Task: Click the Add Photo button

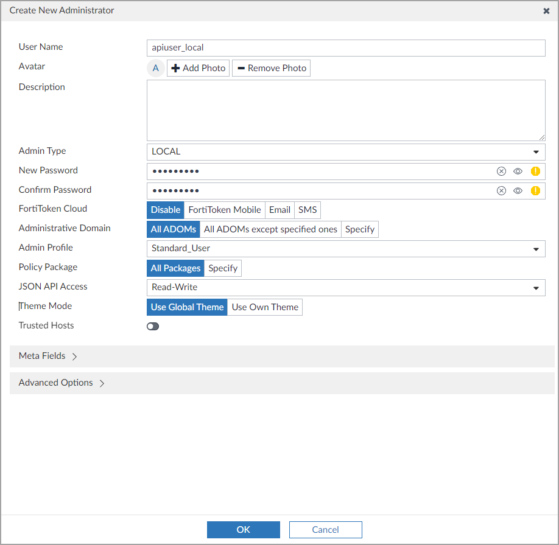Action: click(x=199, y=68)
